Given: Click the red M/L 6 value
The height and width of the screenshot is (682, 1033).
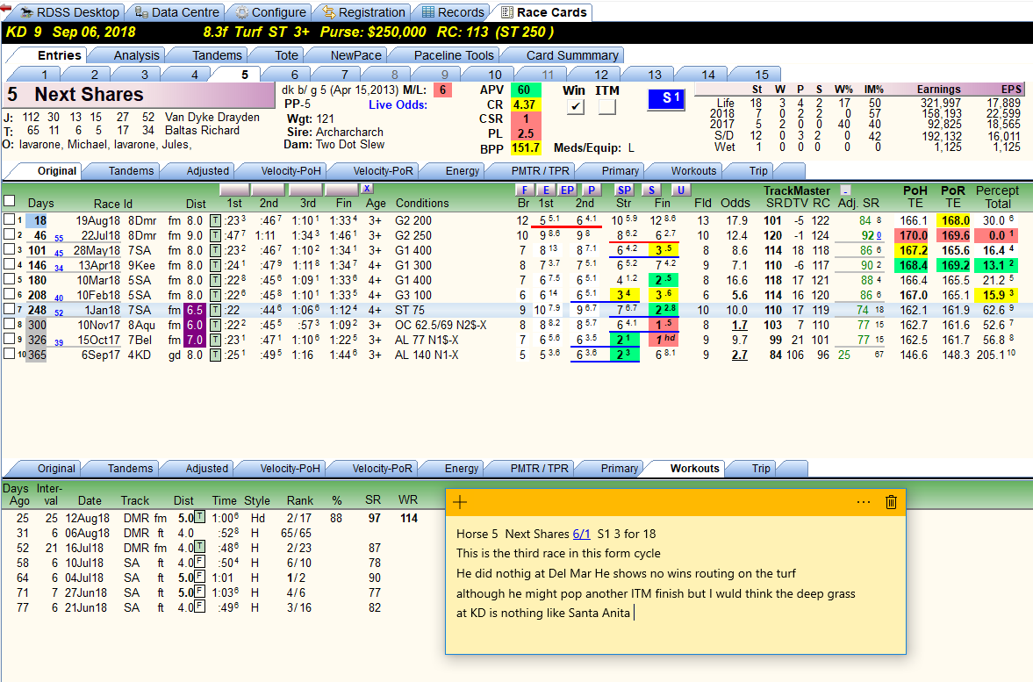Looking at the screenshot, I should click(442, 90).
